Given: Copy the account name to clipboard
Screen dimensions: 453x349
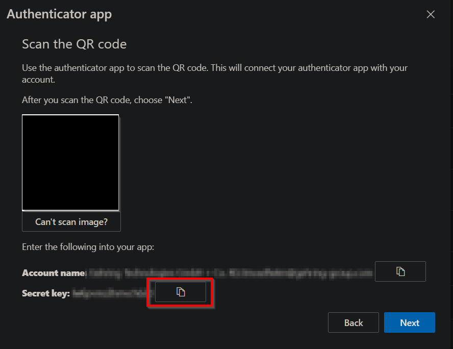Looking at the screenshot, I should (400, 271).
